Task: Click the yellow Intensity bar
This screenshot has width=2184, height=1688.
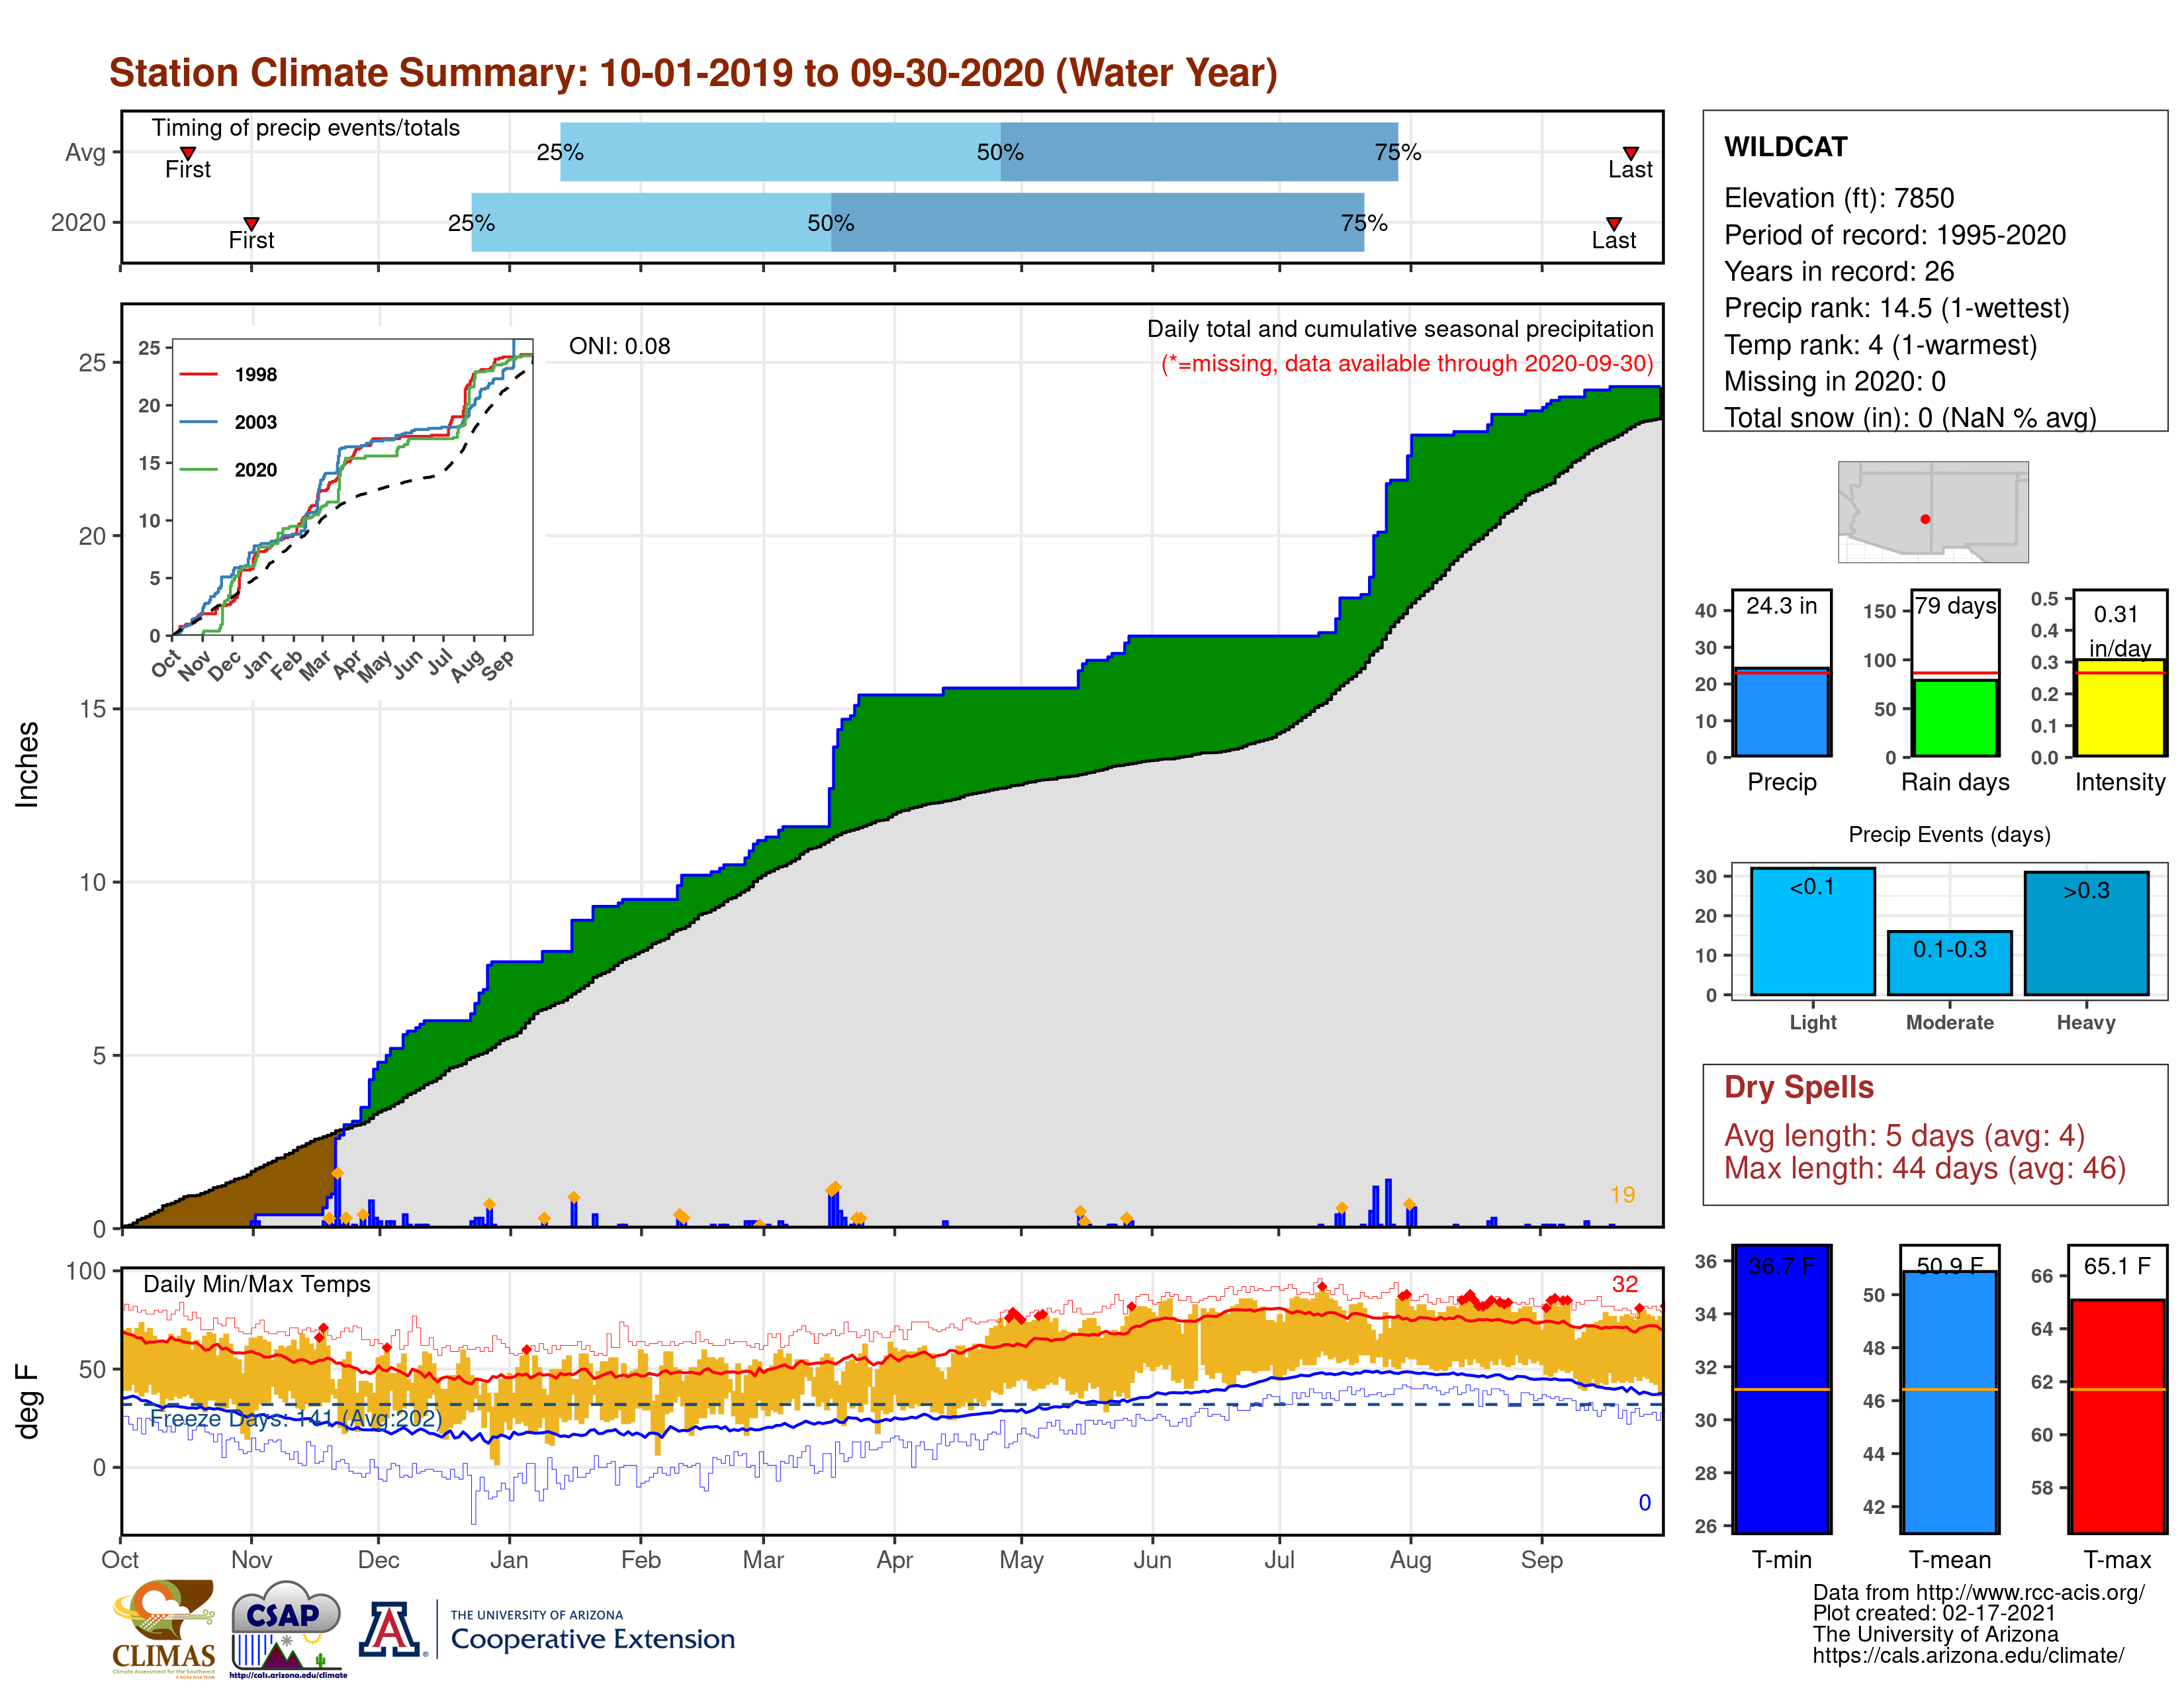Action: [2119, 707]
